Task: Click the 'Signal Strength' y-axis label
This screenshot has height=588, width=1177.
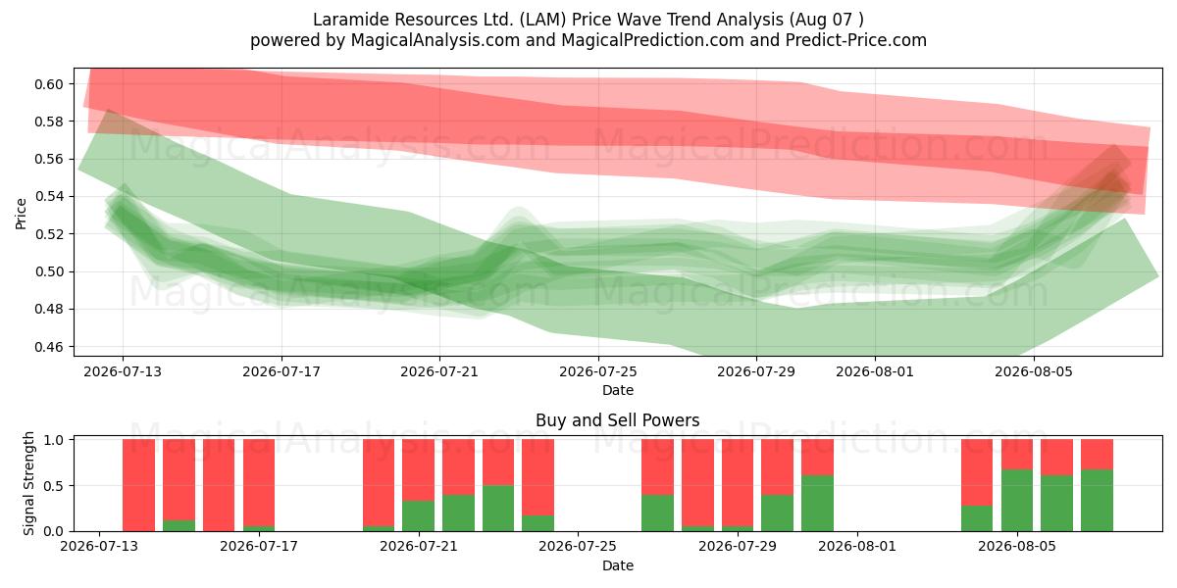Action: pyautogui.click(x=30, y=483)
